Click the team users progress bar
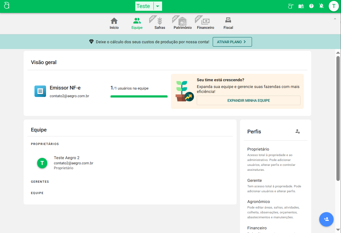Viewport: 341px width, 233px height. coord(139,96)
